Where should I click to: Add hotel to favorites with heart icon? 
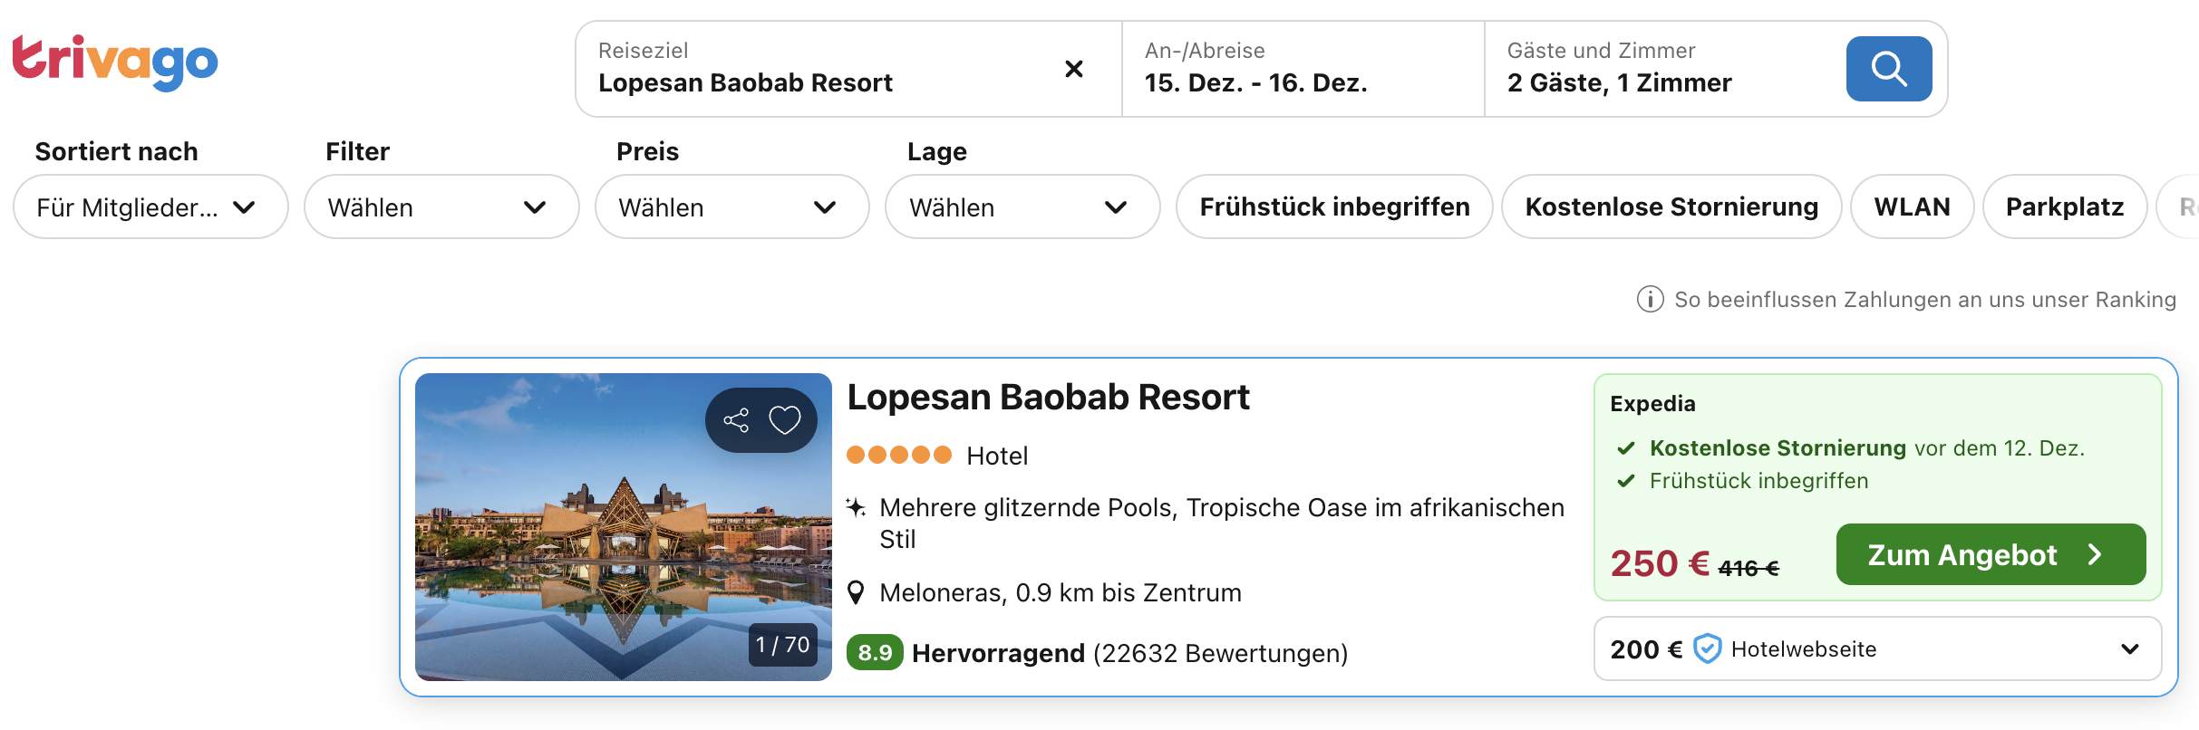click(x=785, y=420)
